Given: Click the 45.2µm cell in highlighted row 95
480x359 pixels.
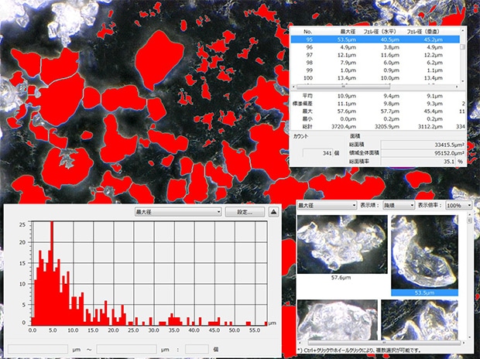Looking at the screenshot, I should click(x=434, y=39).
